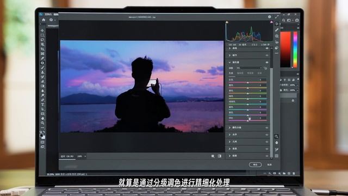Open Camera Raw more options ellipsis

point(277,53)
